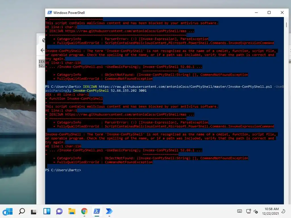Open second PowerShell icon in taskbar

109,211
